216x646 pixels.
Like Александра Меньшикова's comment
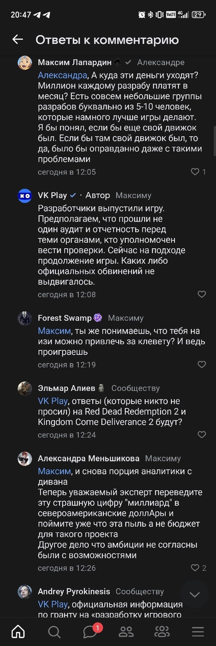[x=195, y=568]
